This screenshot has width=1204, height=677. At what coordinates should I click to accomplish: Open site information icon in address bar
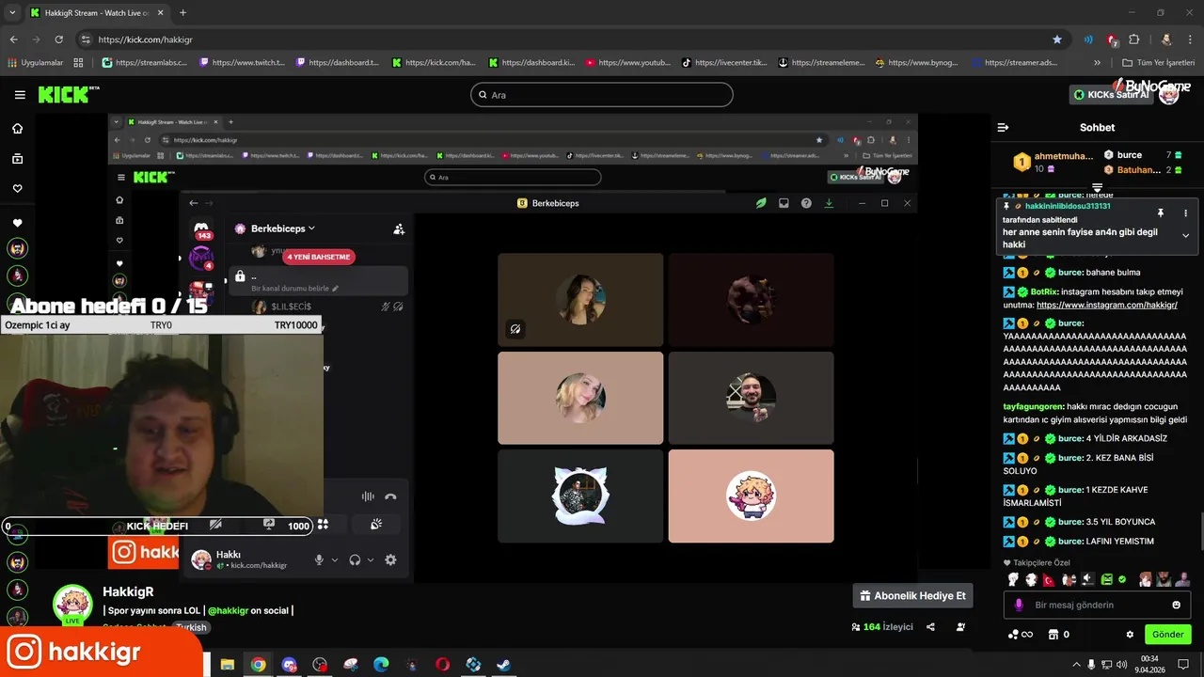tap(86, 39)
